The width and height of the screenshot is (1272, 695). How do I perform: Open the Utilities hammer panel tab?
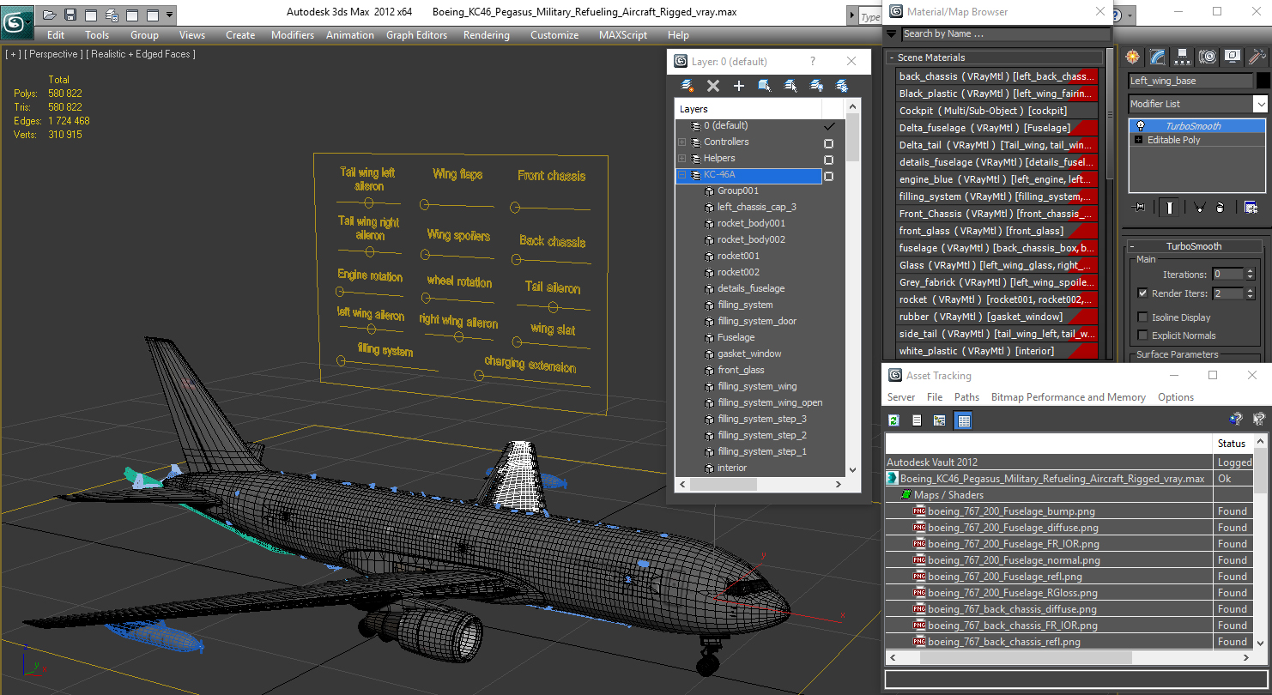click(x=1257, y=57)
